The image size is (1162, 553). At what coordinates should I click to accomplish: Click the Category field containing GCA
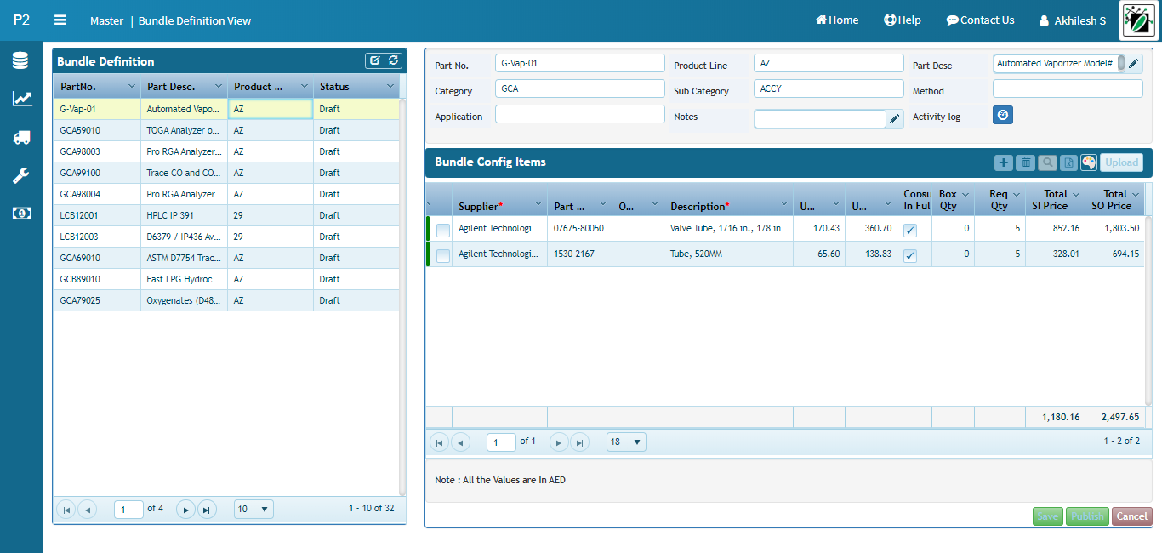pos(579,88)
